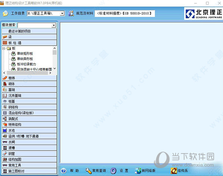Image resolution: width=223 pixels, height=176 pixels.
Task: Click the 转网络版 label
Action: [x=149, y=171]
